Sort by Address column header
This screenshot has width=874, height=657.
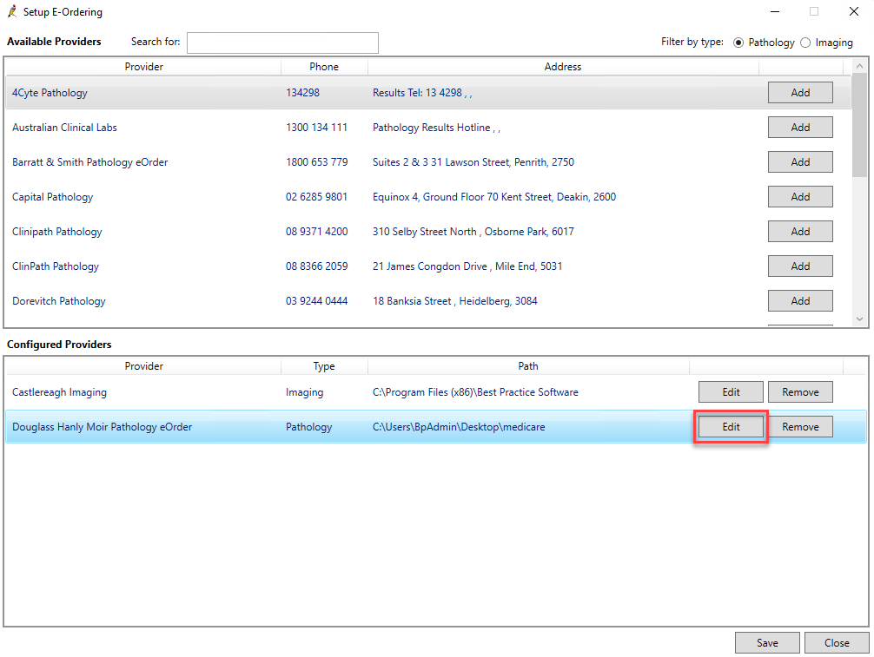tap(562, 67)
